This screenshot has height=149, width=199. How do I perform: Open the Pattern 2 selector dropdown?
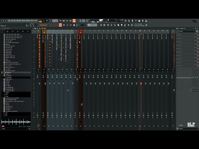[93, 25]
